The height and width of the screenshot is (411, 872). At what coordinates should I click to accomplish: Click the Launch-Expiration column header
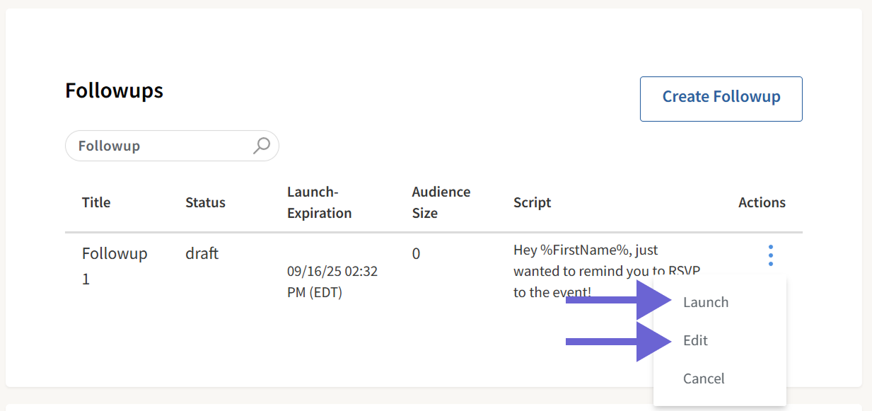(x=320, y=202)
